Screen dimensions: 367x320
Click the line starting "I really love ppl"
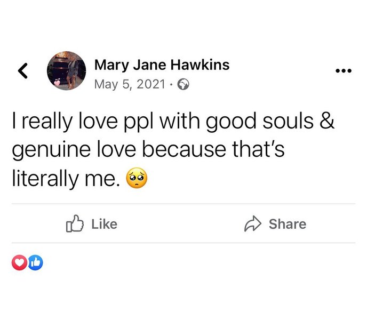click(173, 122)
